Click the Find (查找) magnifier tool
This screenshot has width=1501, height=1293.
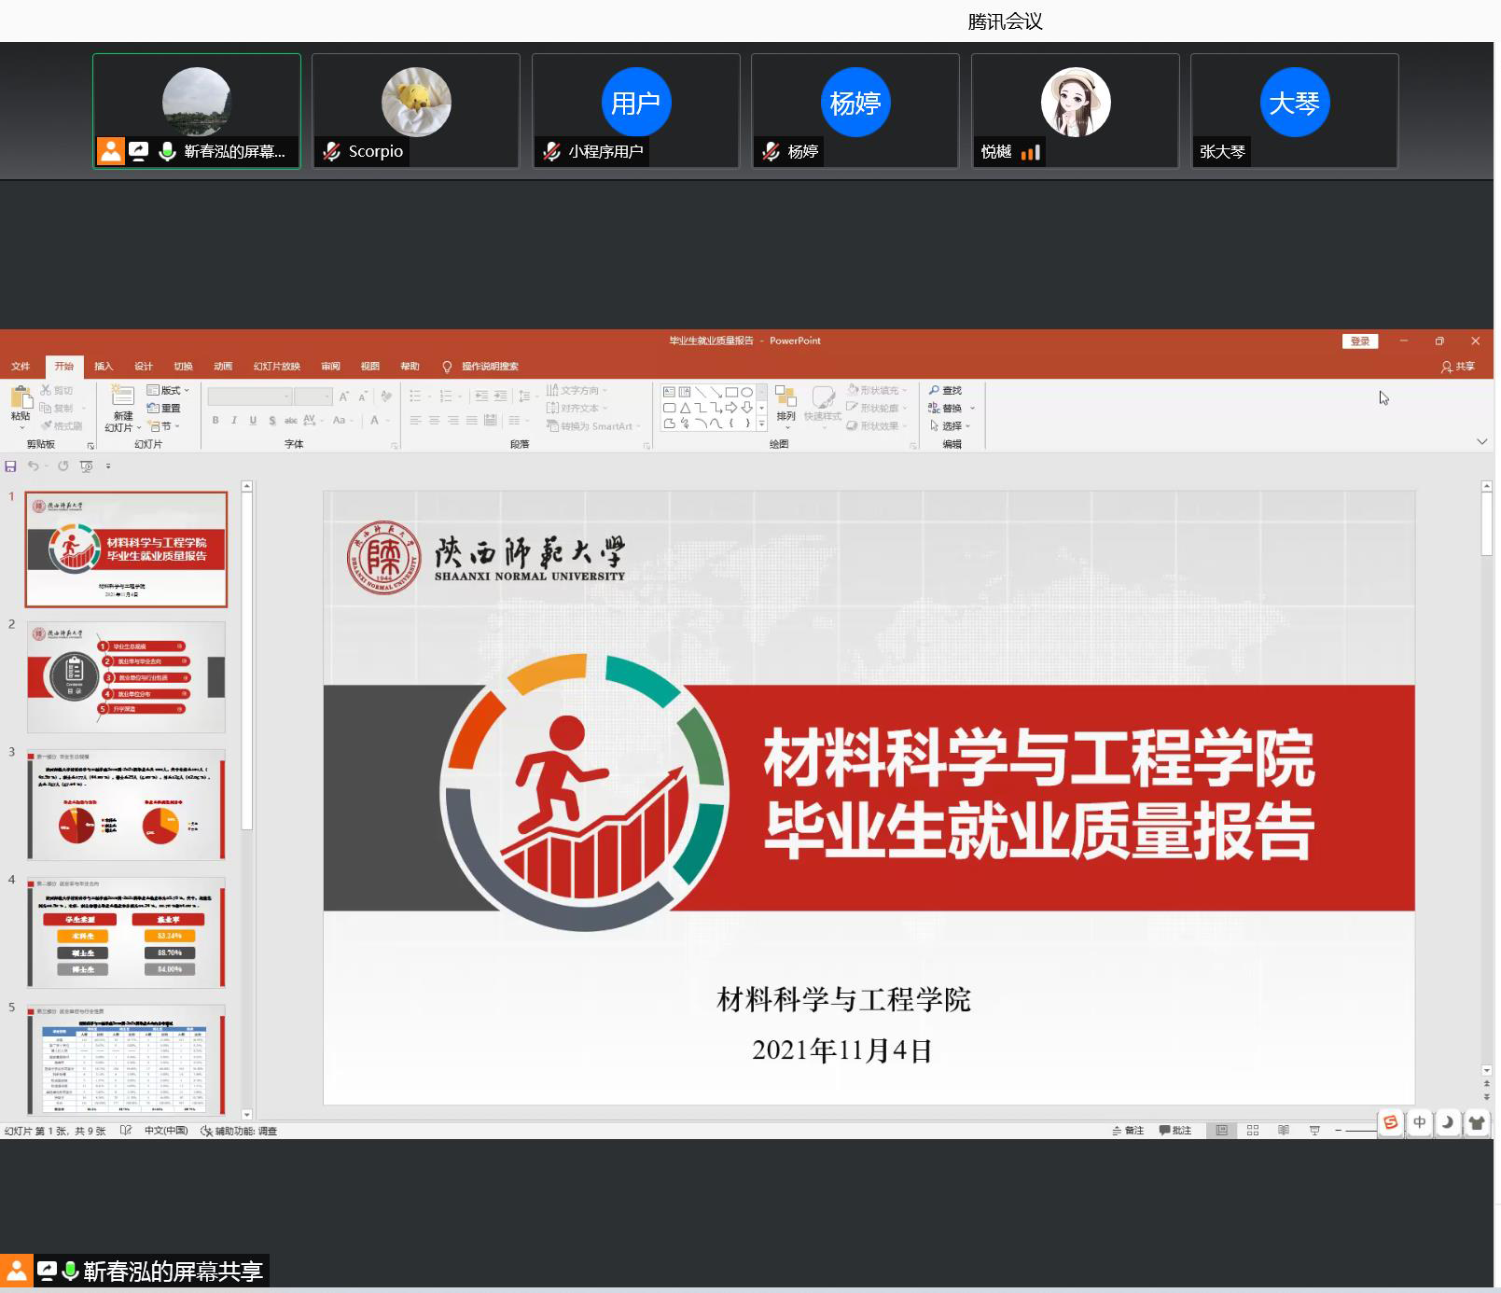click(x=945, y=390)
